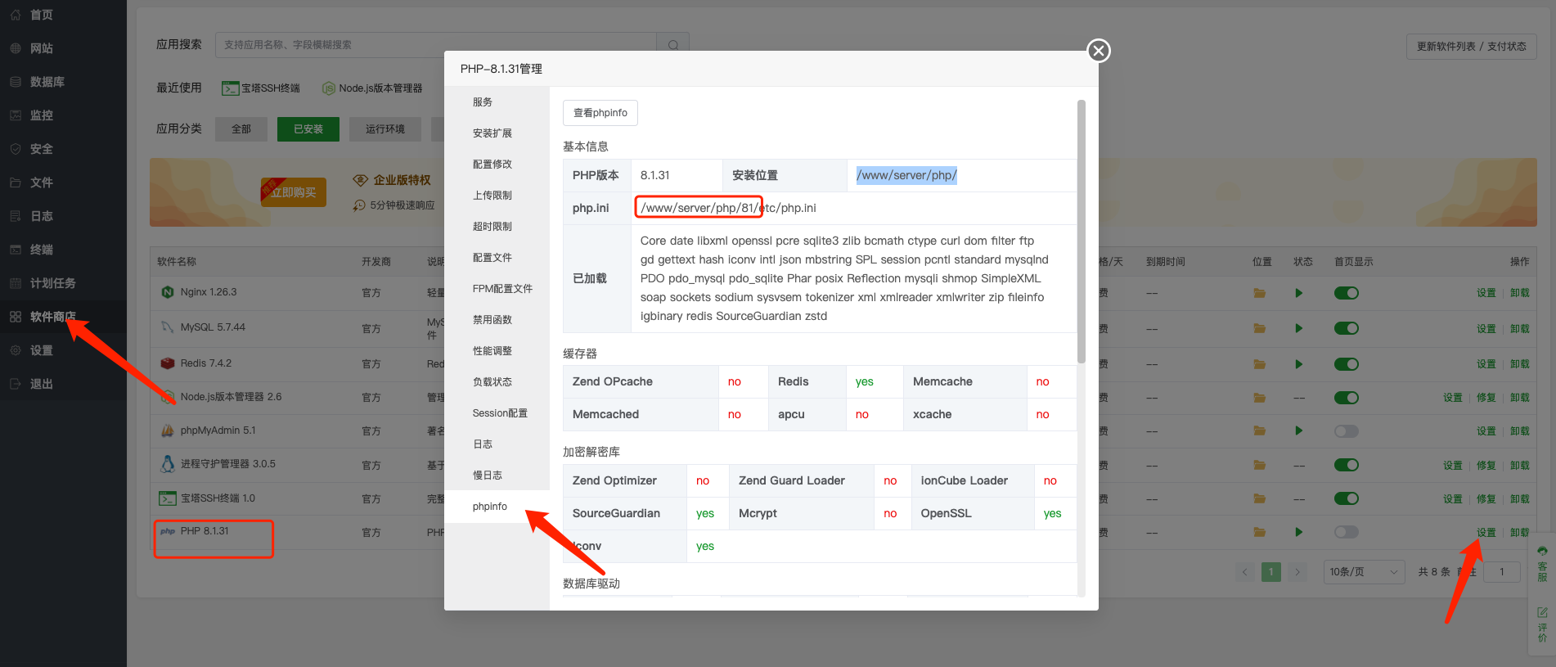Click 更新软件列表 / 支付状态 button
Viewport: 1556px width, 667px height.
pos(1471,47)
